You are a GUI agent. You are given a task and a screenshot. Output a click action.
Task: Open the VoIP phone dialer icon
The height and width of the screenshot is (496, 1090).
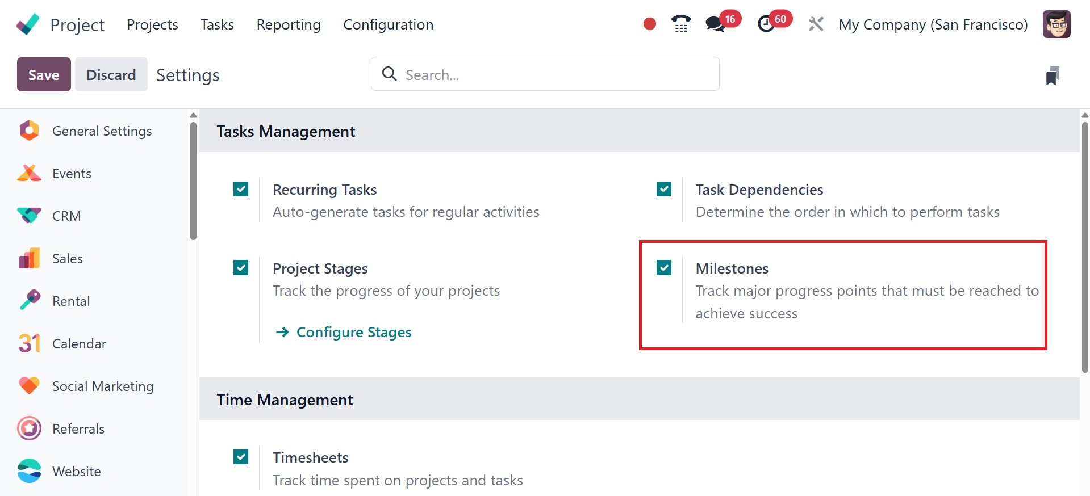[680, 24]
